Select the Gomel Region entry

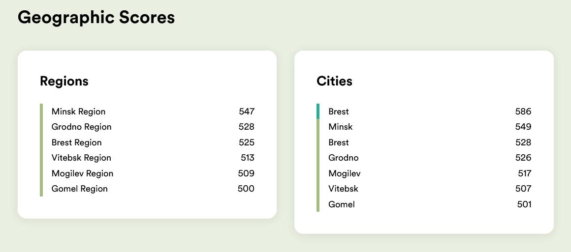pos(79,189)
